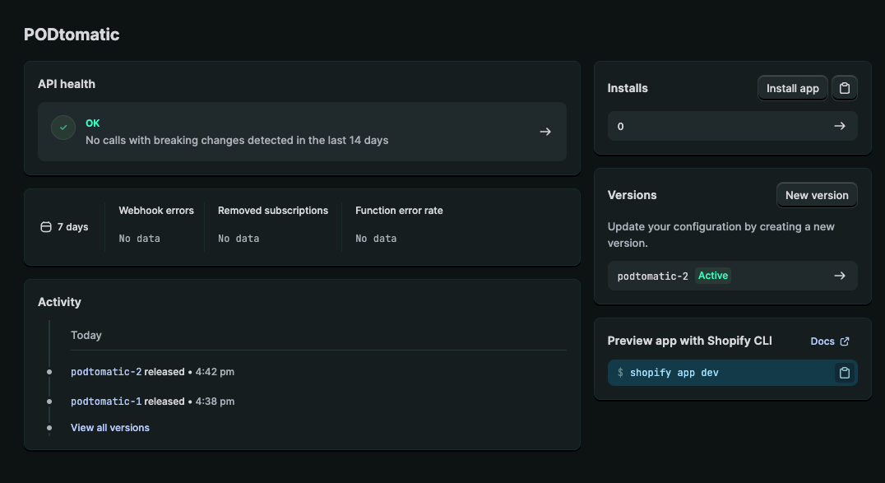Click the calendar icon beside 7 days
The image size is (885, 483).
[45, 226]
